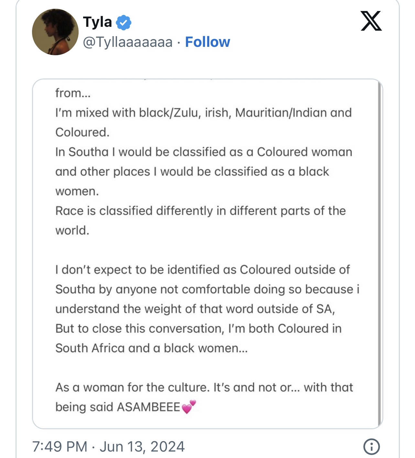Click the word ASAMBEEE in the note
This screenshot has width=415, height=458.
pos(148,407)
